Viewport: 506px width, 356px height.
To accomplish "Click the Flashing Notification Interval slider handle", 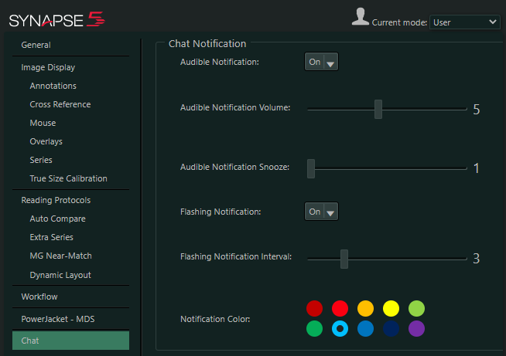I will point(344,258).
